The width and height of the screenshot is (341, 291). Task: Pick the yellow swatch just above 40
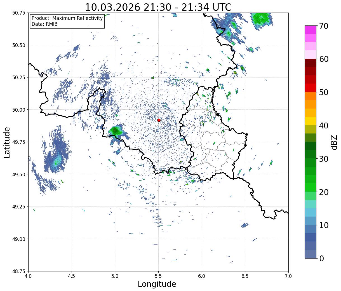point(311,121)
